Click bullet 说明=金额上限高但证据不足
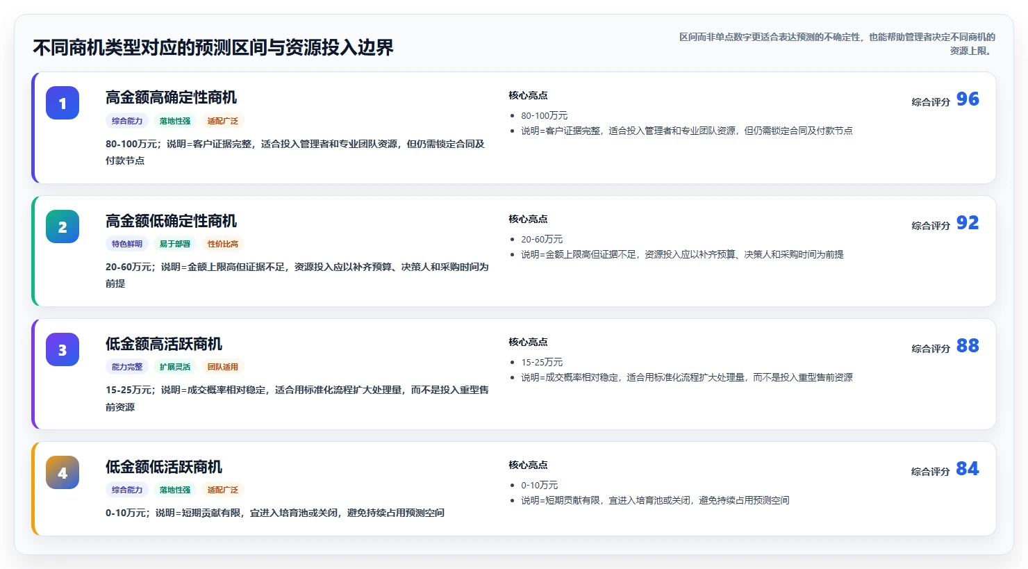The image size is (1028, 569). tap(682, 254)
